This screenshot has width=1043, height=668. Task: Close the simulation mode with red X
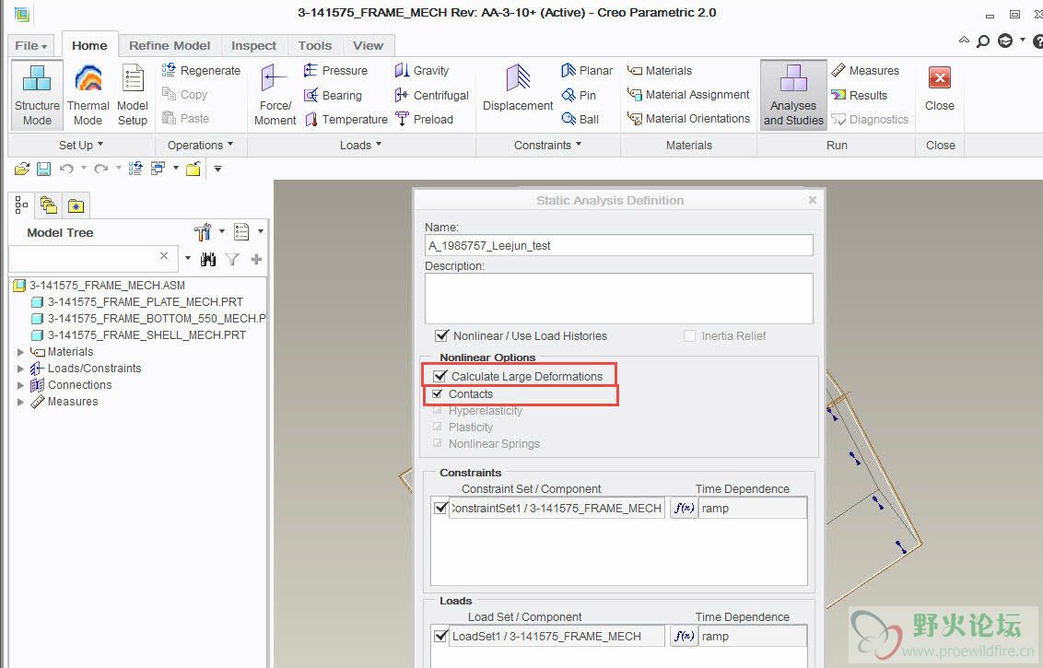pos(939,88)
